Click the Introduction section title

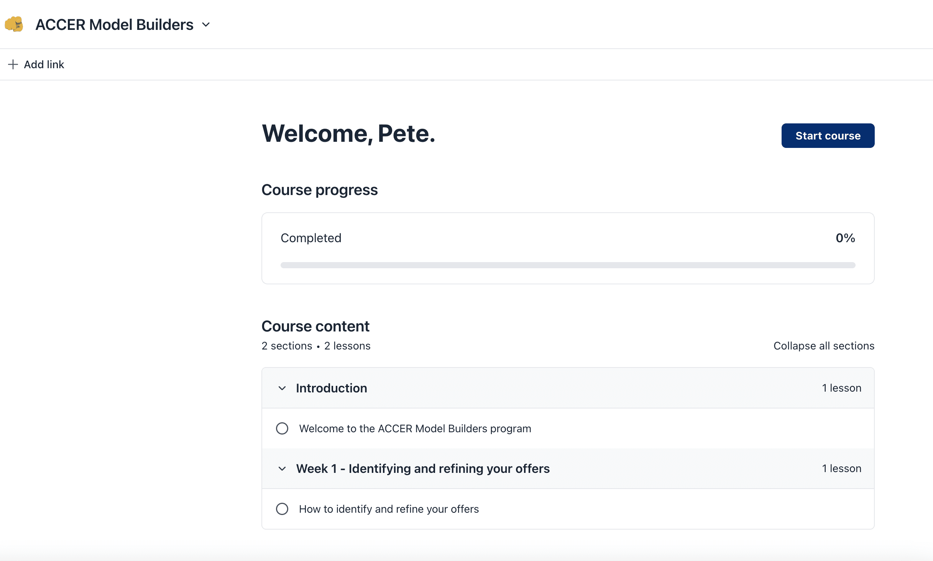(332, 388)
